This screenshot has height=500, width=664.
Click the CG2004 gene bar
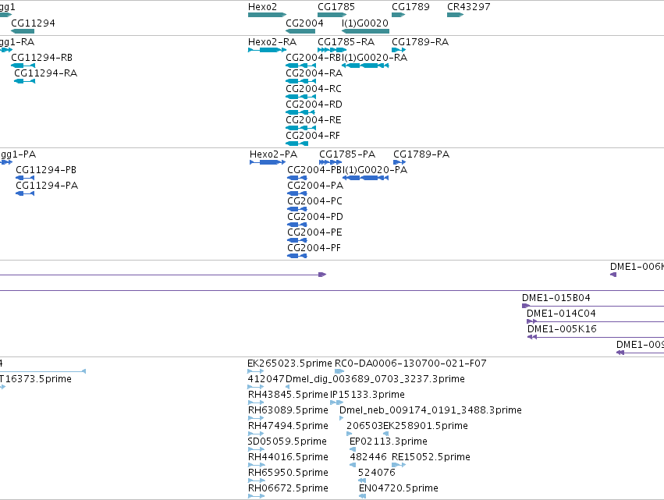click(x=300, y=31)
